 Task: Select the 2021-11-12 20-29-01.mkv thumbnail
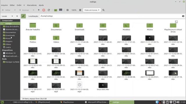click(150, 73)
